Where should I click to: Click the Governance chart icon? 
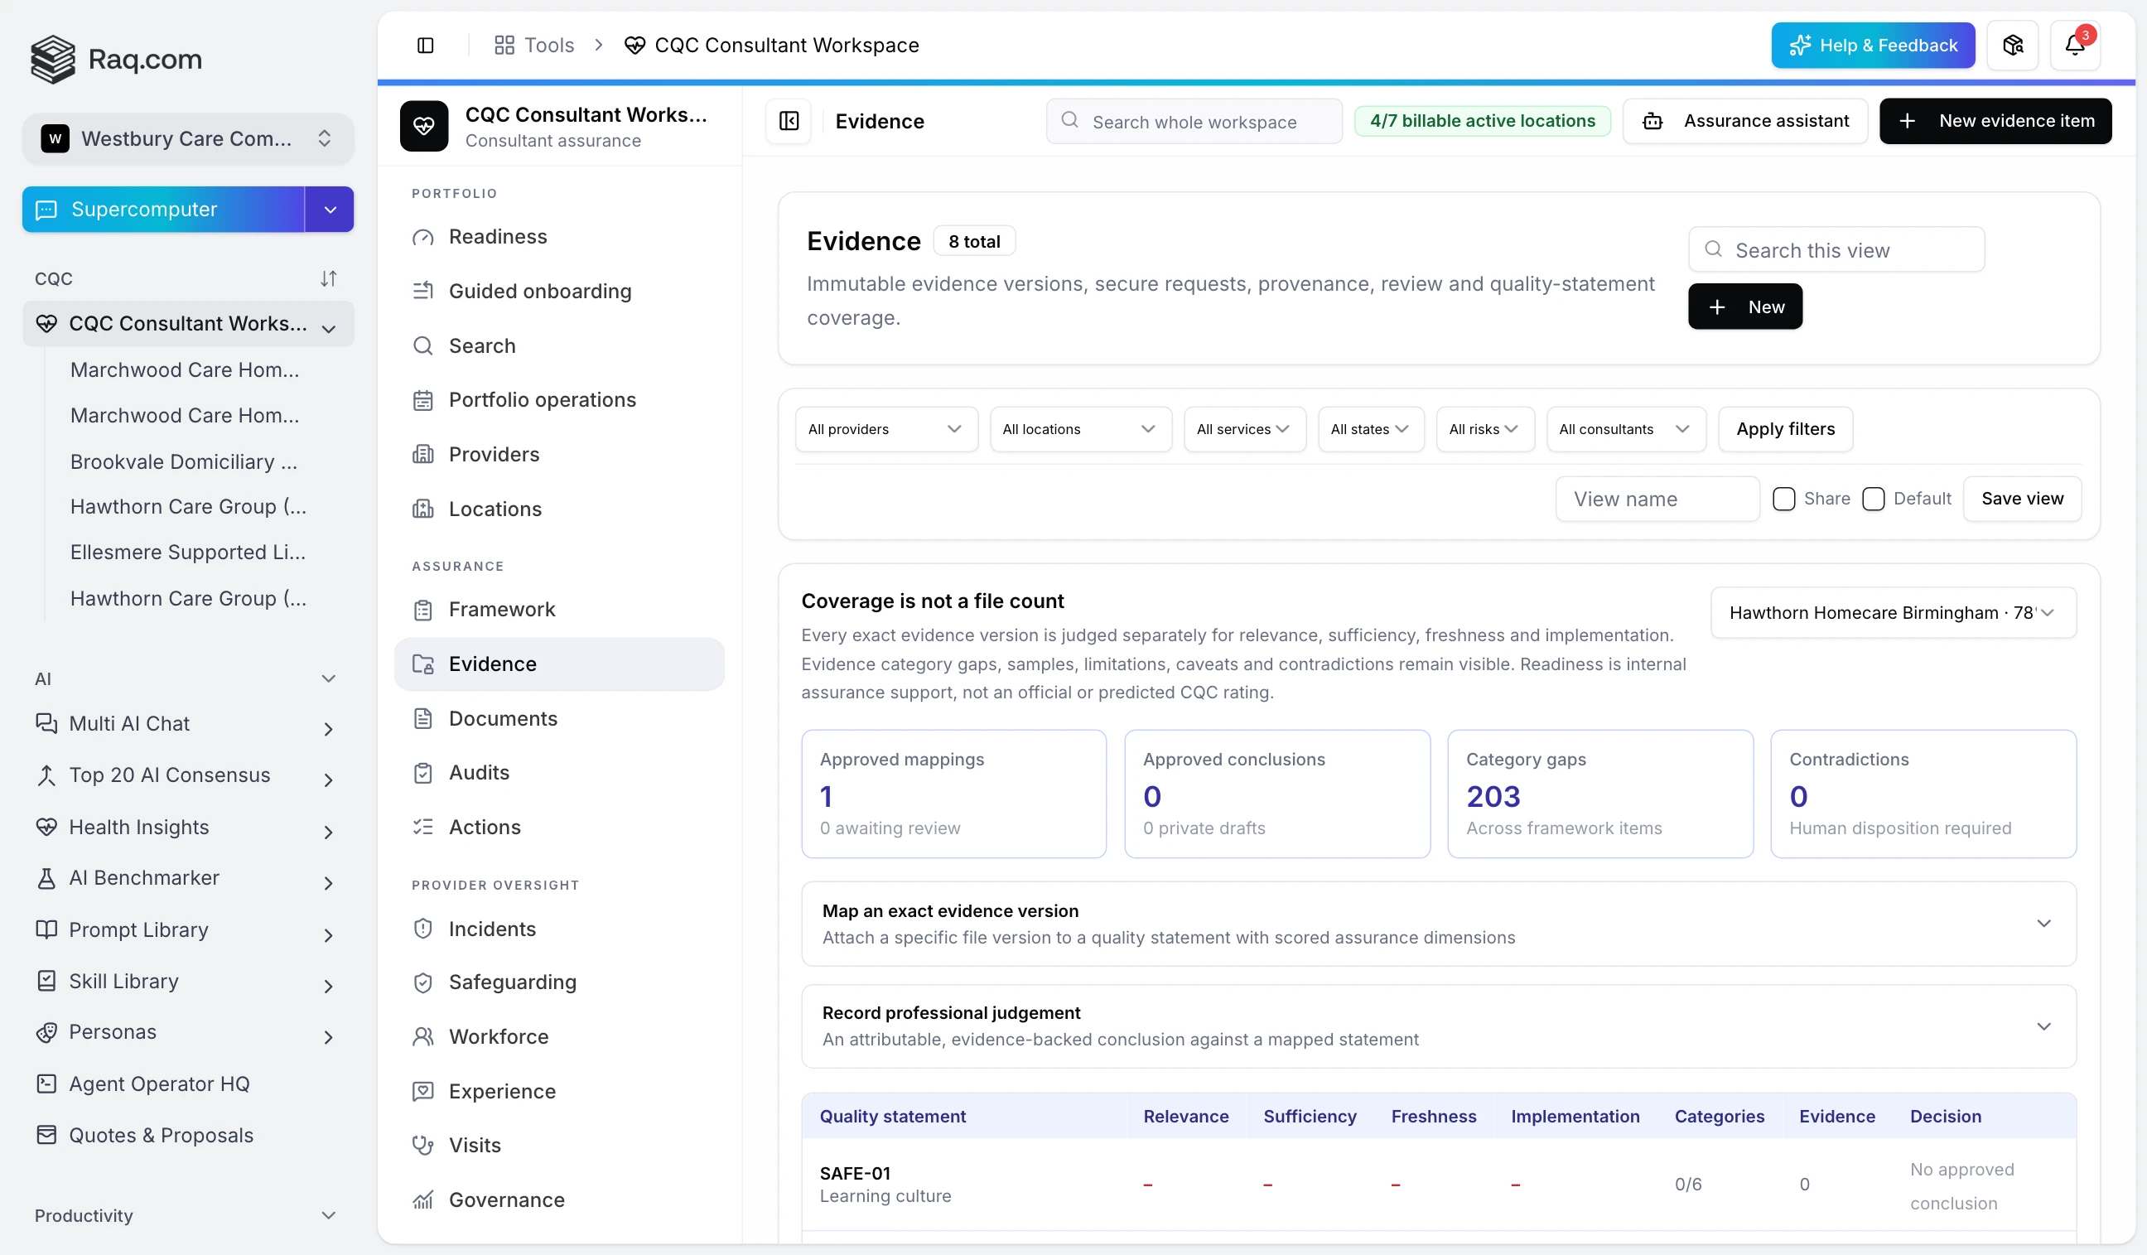[x=423, y=1199]
